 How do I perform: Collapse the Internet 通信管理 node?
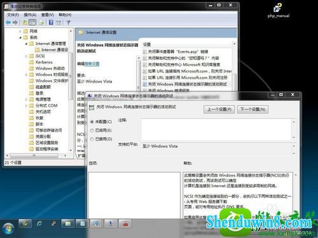[27, 44]
